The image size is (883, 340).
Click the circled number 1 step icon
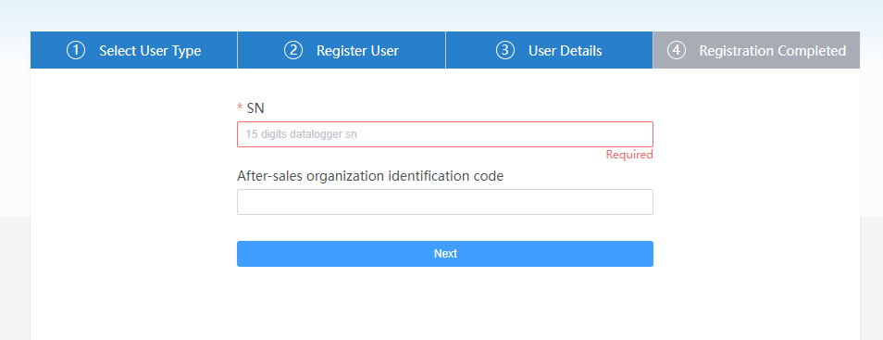pos(76,50)
